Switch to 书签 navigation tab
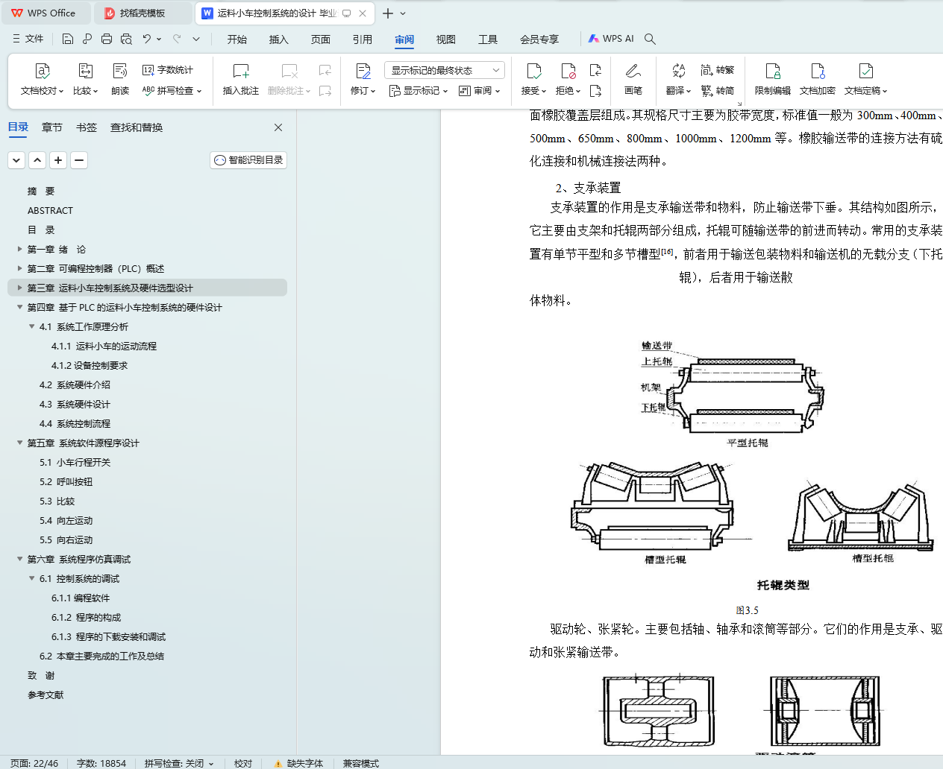 (x=87, y=127)
